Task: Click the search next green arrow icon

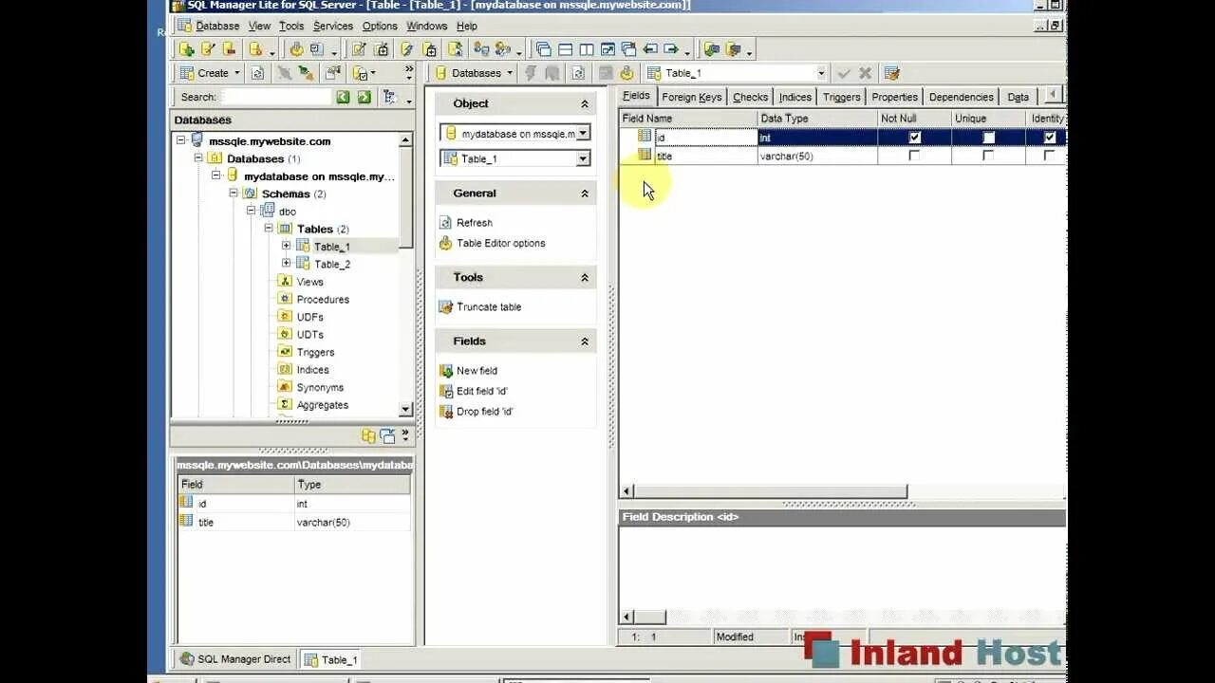Action: [x=364, y=97]
